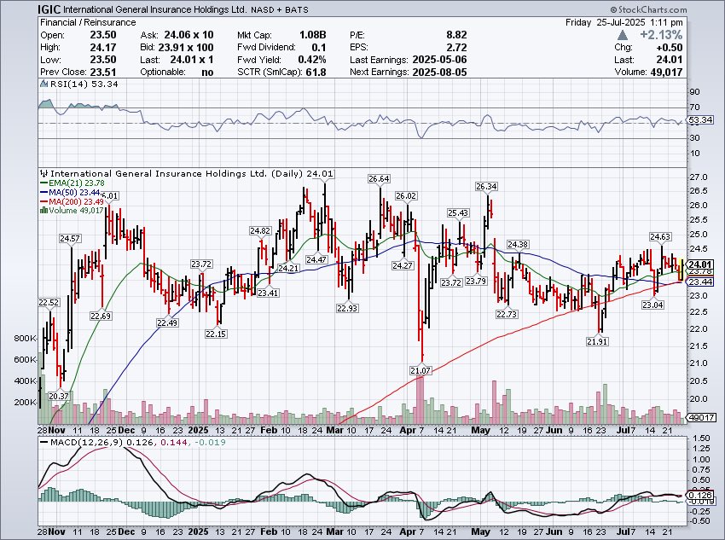Screen dimensions: 725x540
Task: Click the 24.57 price label
Action: click(70, 239)
